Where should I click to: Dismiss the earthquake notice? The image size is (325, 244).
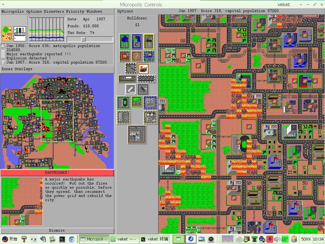pyautogui.click(x=57, y=230)
